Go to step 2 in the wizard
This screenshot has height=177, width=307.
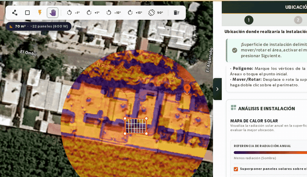[298, 20]
